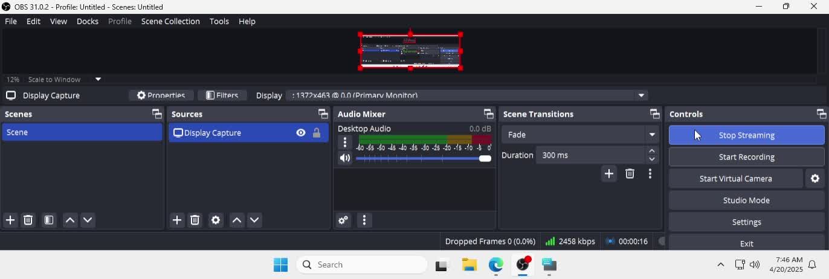Move source down arrow in Sources panel
The width and height of the screenshot is (829, 279).
coord(254,220)
